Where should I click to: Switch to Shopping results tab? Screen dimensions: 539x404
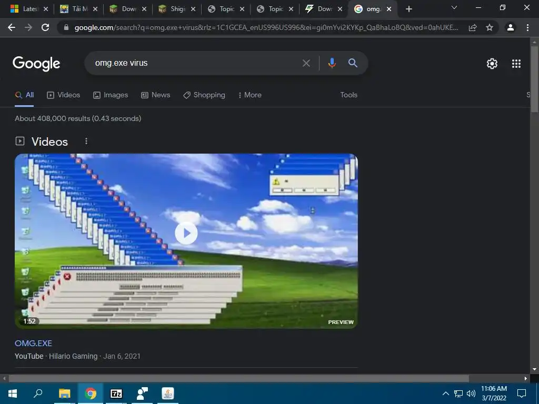(x=204, y=95)
